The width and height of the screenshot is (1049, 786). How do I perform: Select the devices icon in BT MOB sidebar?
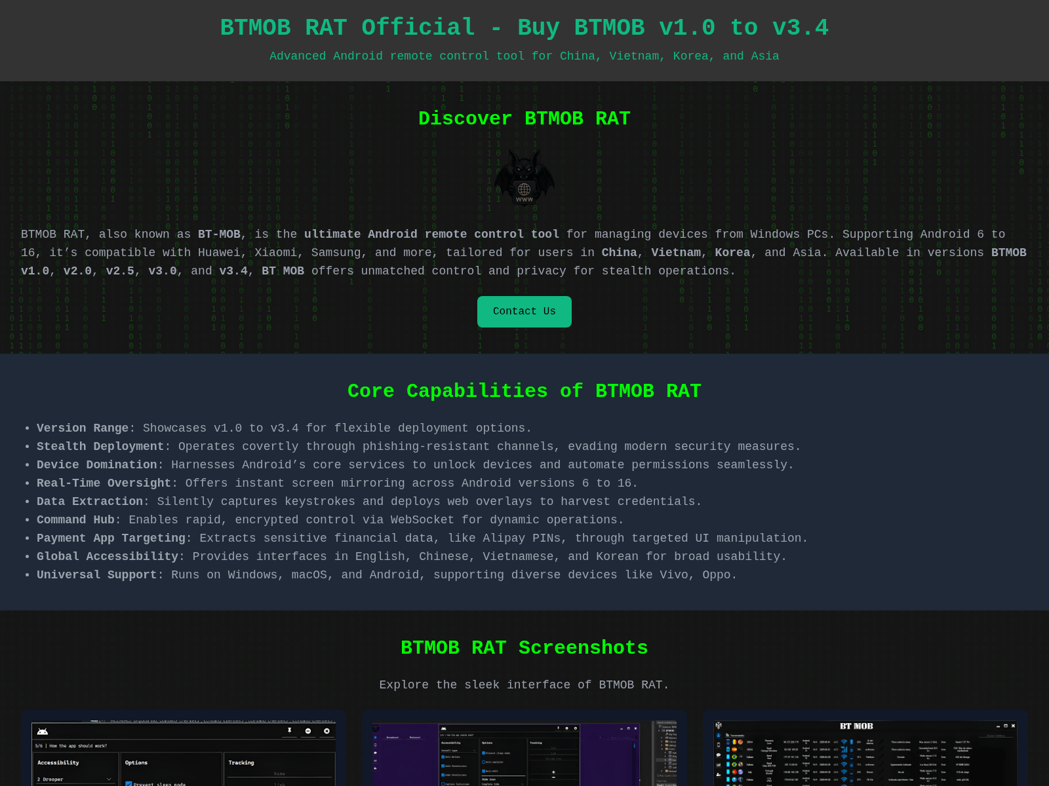coord(718,735)
